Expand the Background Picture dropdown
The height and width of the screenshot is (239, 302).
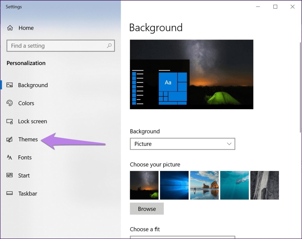[182, 144]
